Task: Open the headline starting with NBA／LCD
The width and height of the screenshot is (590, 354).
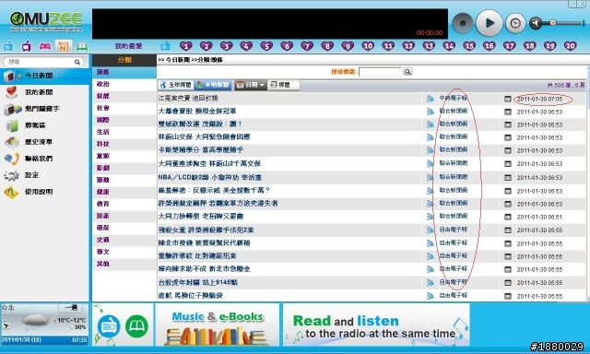Action: click(x=210, y=178)
